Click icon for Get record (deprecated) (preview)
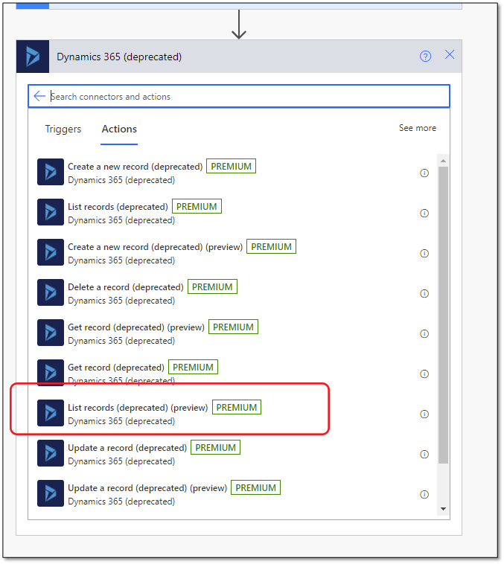Image resolution: width=504 pixels, height=564 pixels. pyautogui.click(x=51, y=333)
